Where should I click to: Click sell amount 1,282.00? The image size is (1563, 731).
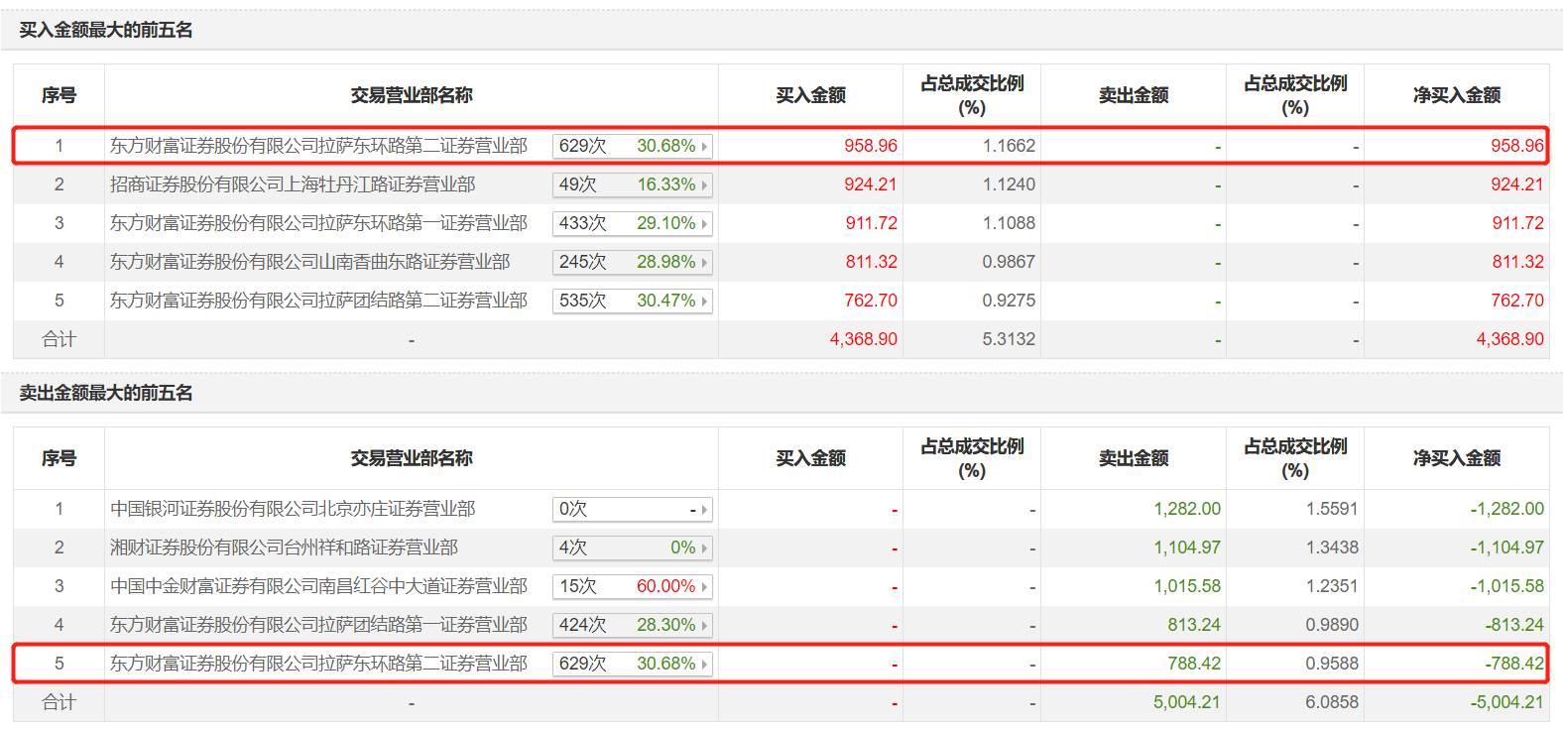pyautogui.click(x=1187, y=509)
